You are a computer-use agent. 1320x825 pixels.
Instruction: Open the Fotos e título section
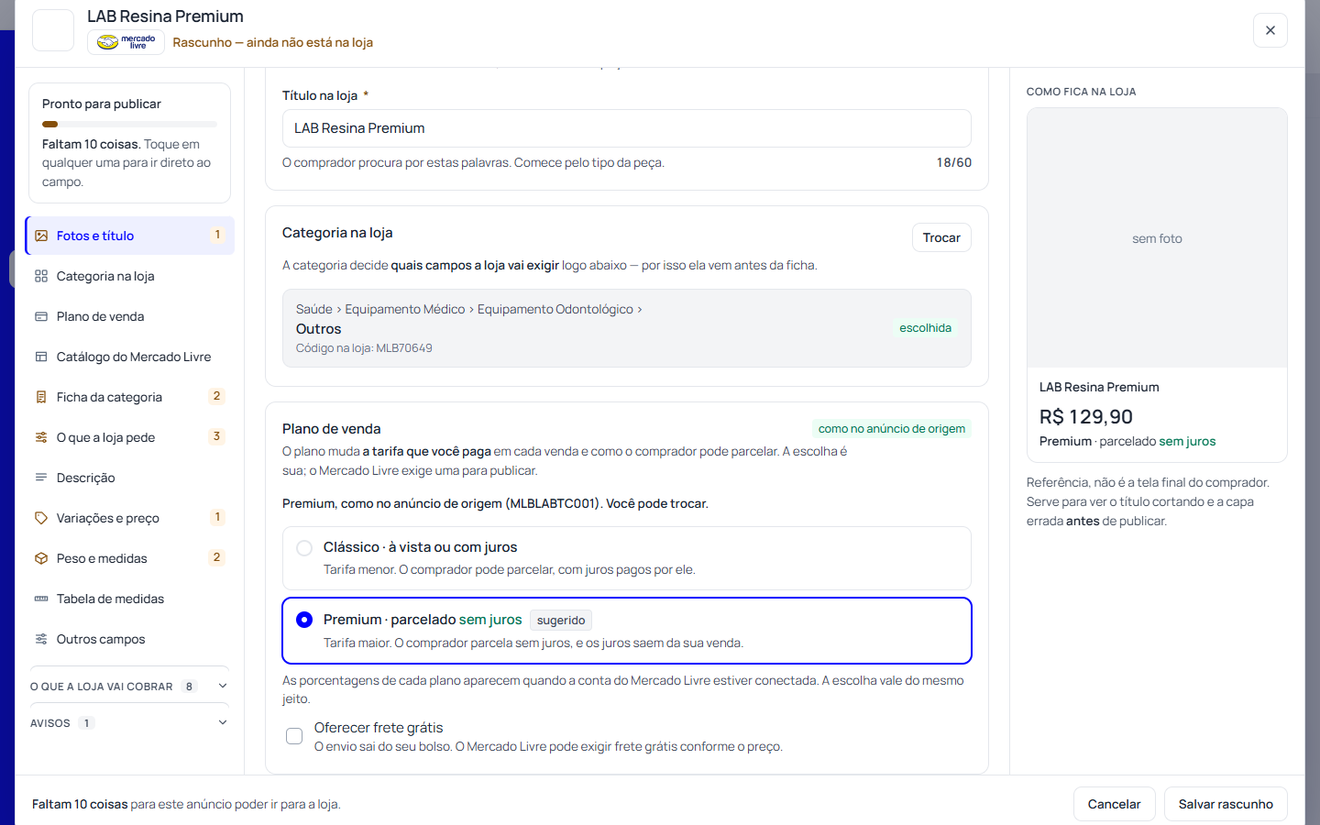click(130, 236)
